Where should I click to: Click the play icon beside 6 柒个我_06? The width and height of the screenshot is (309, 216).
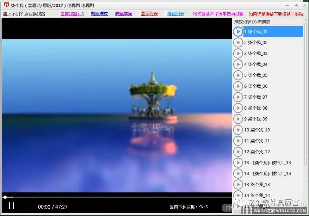[238, 86]
